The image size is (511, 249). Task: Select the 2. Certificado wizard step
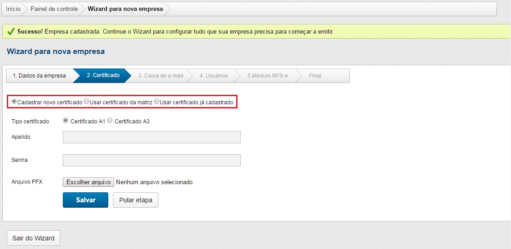(x=103, y=75)
